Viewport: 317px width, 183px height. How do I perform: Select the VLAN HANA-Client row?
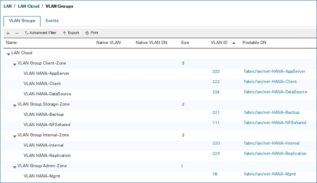160,83
